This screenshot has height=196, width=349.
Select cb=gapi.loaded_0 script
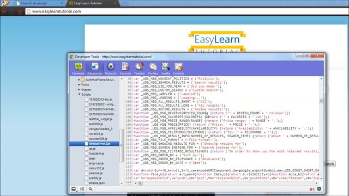(100, 129)
